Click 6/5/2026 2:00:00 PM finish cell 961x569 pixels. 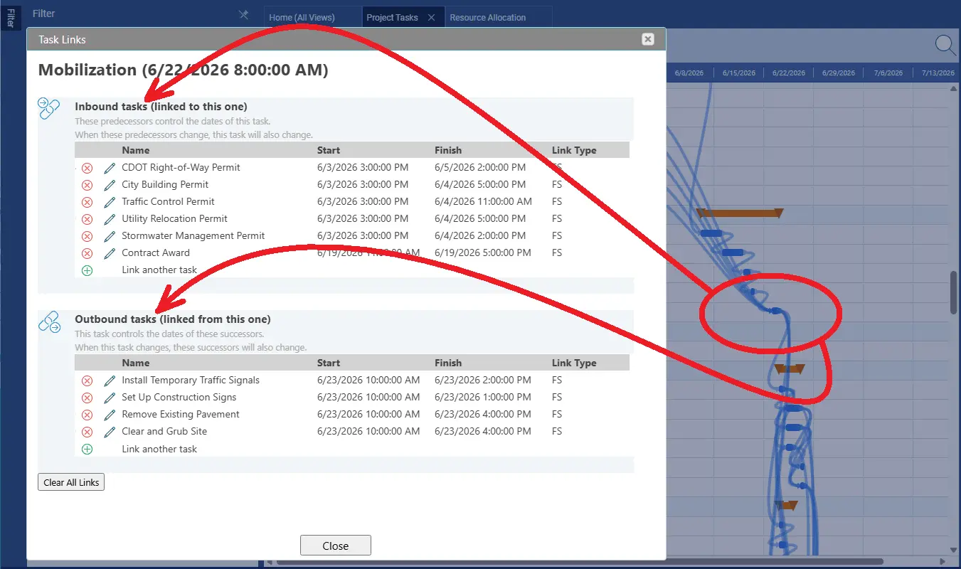pos(480,167)
